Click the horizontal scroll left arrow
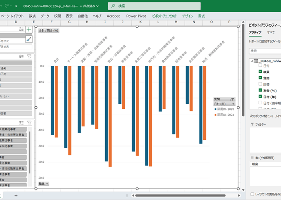 coord(133,195)
